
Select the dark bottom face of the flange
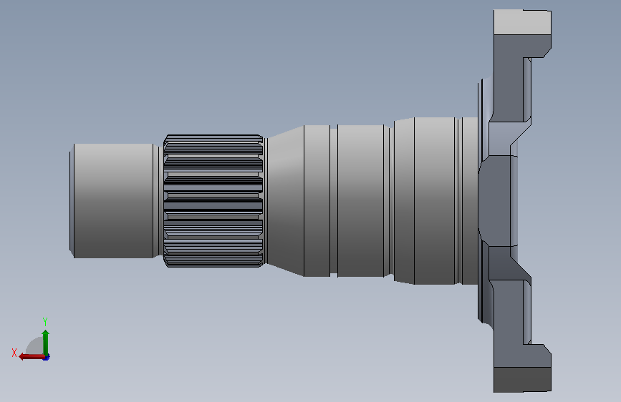pyautogui.click(x=522, y=379)
